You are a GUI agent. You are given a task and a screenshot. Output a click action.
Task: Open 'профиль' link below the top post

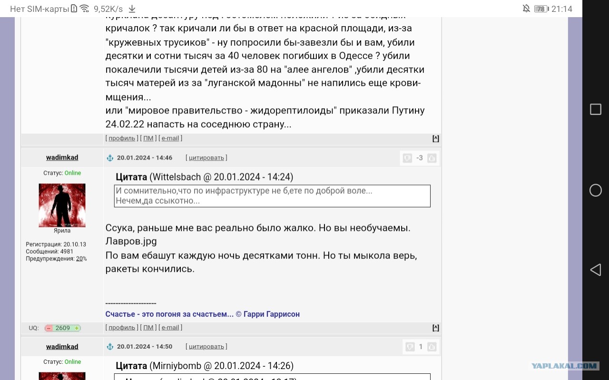(x=122, y=139)
